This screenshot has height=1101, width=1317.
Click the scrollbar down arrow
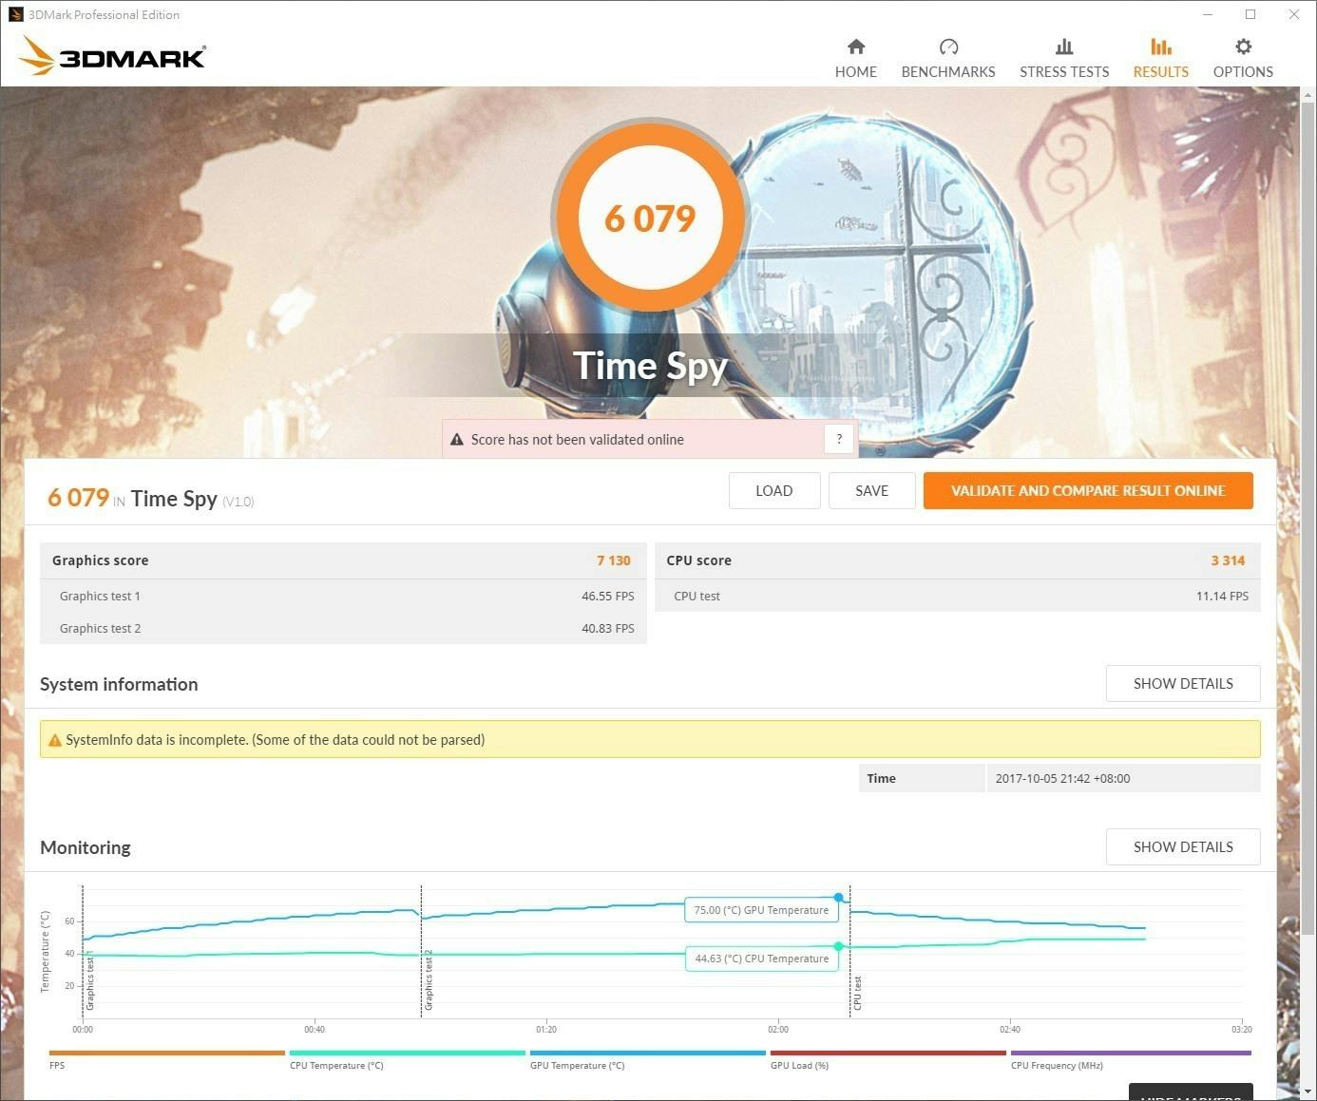1307,1092
